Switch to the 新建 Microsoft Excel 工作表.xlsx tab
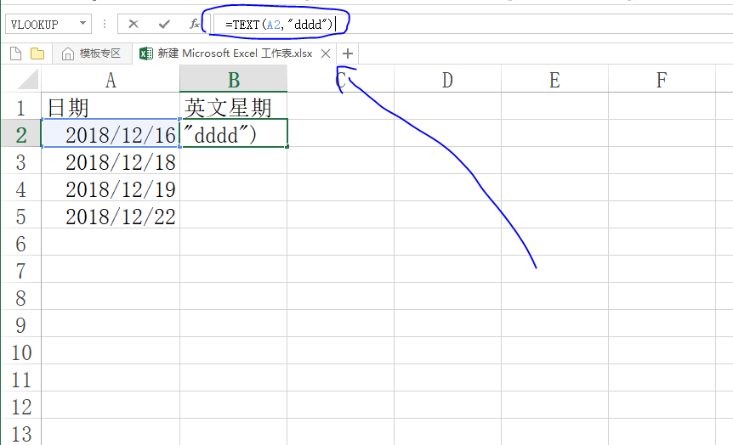 234,54
